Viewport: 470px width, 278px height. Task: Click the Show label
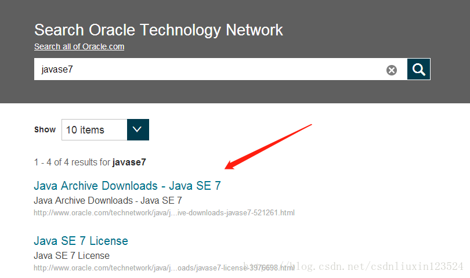coord(45,129)
